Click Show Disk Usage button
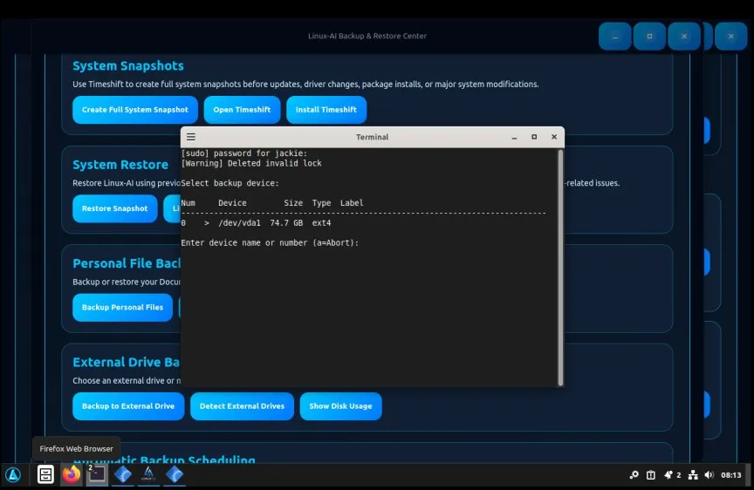754x490 pixels. [x=340, y=406]
